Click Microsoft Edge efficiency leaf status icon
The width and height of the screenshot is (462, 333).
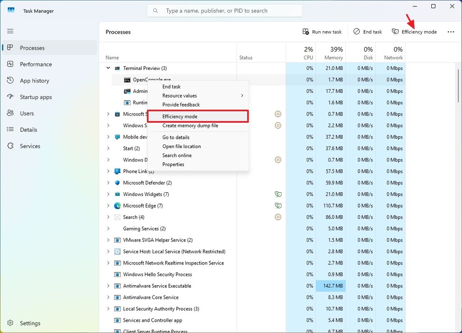tap(278, 206)
